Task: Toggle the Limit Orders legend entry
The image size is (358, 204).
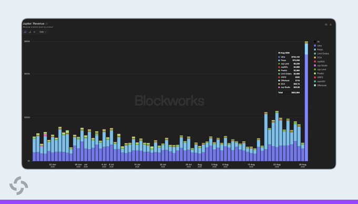Action: pyautogui.click(x=321, y=53)
